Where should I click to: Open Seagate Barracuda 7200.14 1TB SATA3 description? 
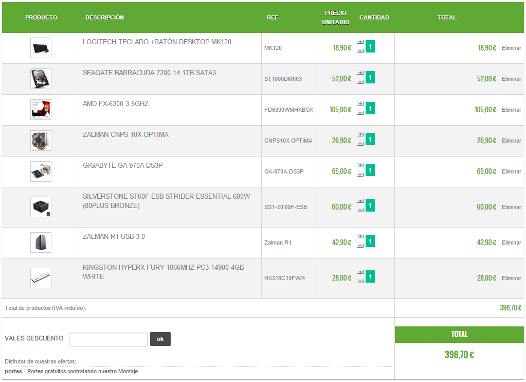pos(149,73)
